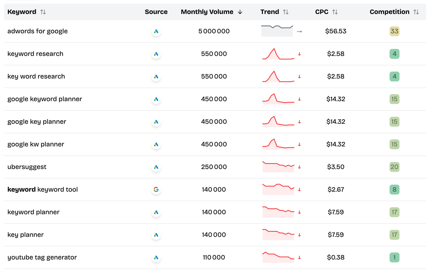The width and height of the screenshot is (431, 271).
Task: Click down trend arrow for google kw planner
Action: [x=299, y=144]
